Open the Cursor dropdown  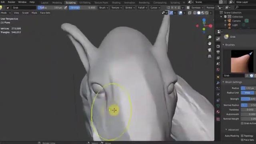[155, 8]
